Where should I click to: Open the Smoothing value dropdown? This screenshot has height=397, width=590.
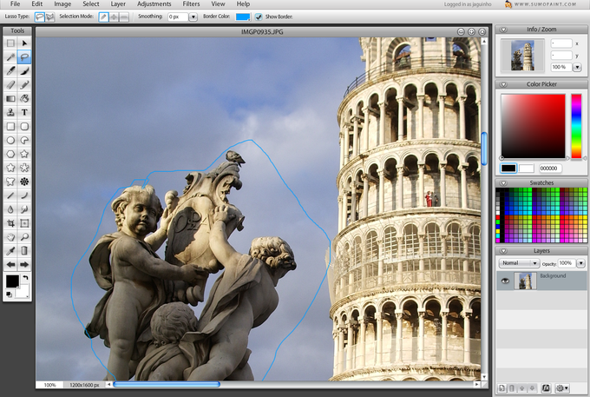(x=193, y=17)
